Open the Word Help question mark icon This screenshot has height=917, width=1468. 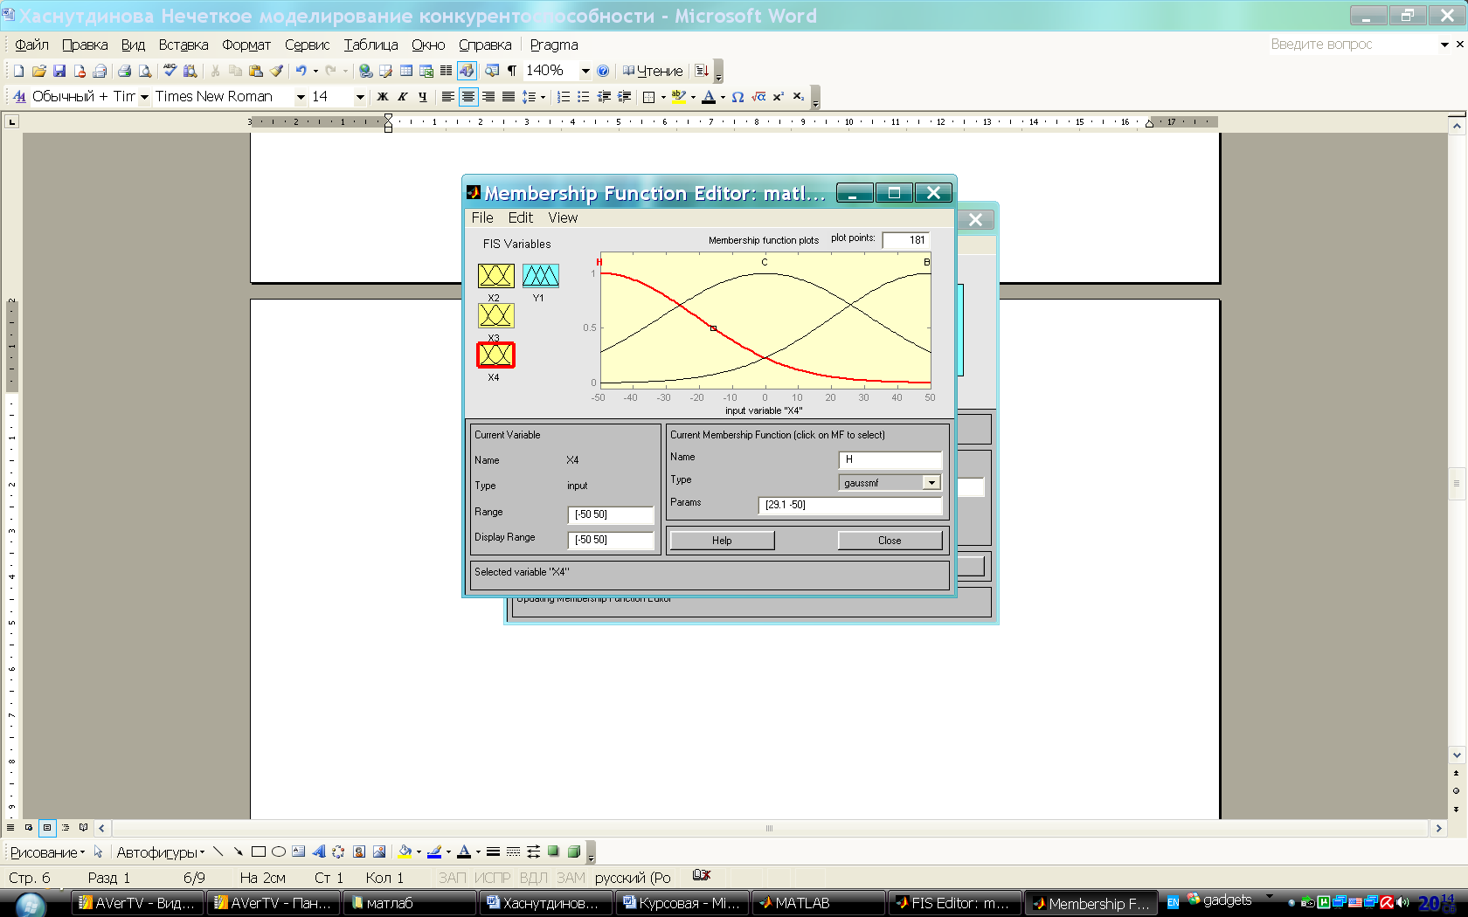pyautogui.click(x=603, y=71)
